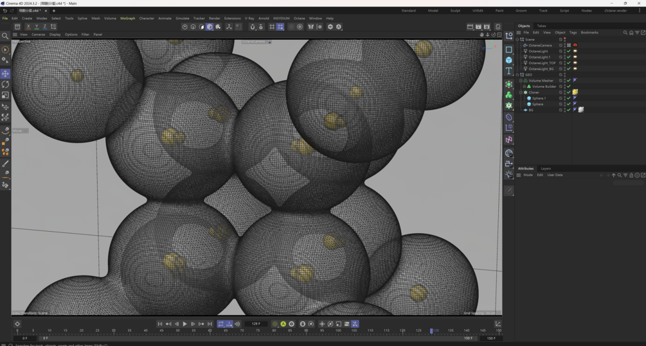646x346 pixels.
Task: Search in Object Manager magnifier icon
Action: (625, 33)
